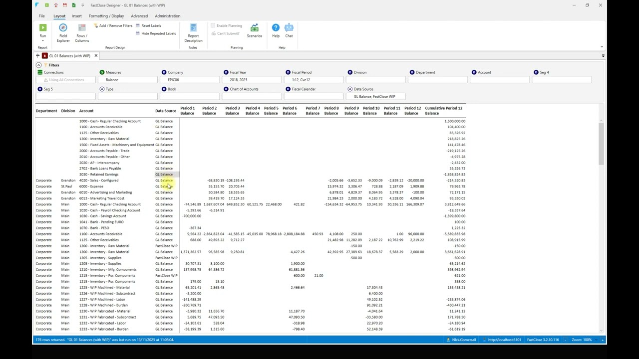Click the Data Source attribute A icon
Viewport: 639px width, 359px height.
tap(349, 89)
